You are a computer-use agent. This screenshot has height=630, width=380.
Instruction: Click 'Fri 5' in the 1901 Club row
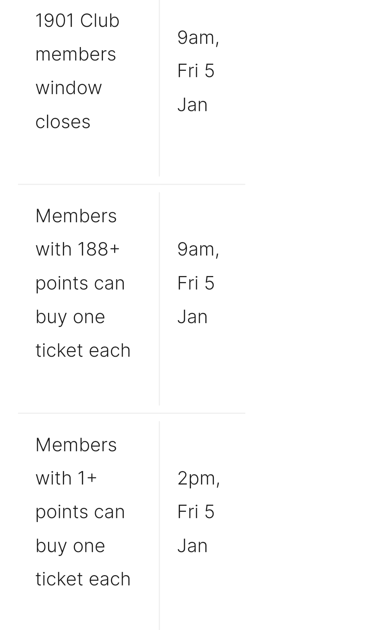tap(196, 71)
